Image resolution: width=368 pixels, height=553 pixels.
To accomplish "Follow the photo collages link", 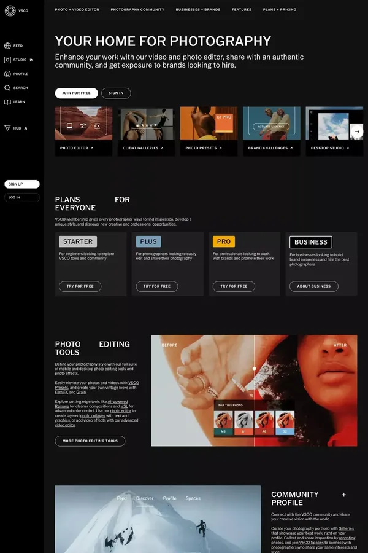I will [x=93, y=416].
